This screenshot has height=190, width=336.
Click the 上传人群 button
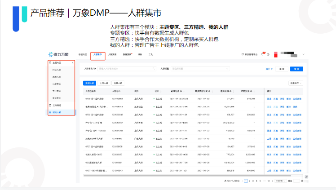(x=104, y=83)
